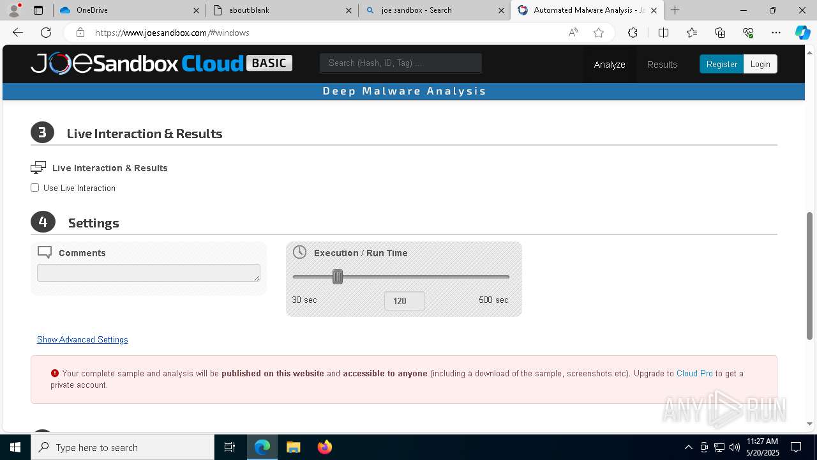Show hidden system tray icons
The width and height of the screenshot is (817, 460).
pos(688,447)
